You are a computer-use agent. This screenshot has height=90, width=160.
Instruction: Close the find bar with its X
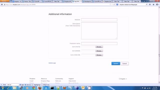(1, 85)
